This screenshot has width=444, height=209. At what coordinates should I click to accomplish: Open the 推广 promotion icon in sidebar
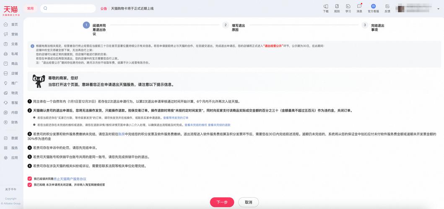click(6, 83)
